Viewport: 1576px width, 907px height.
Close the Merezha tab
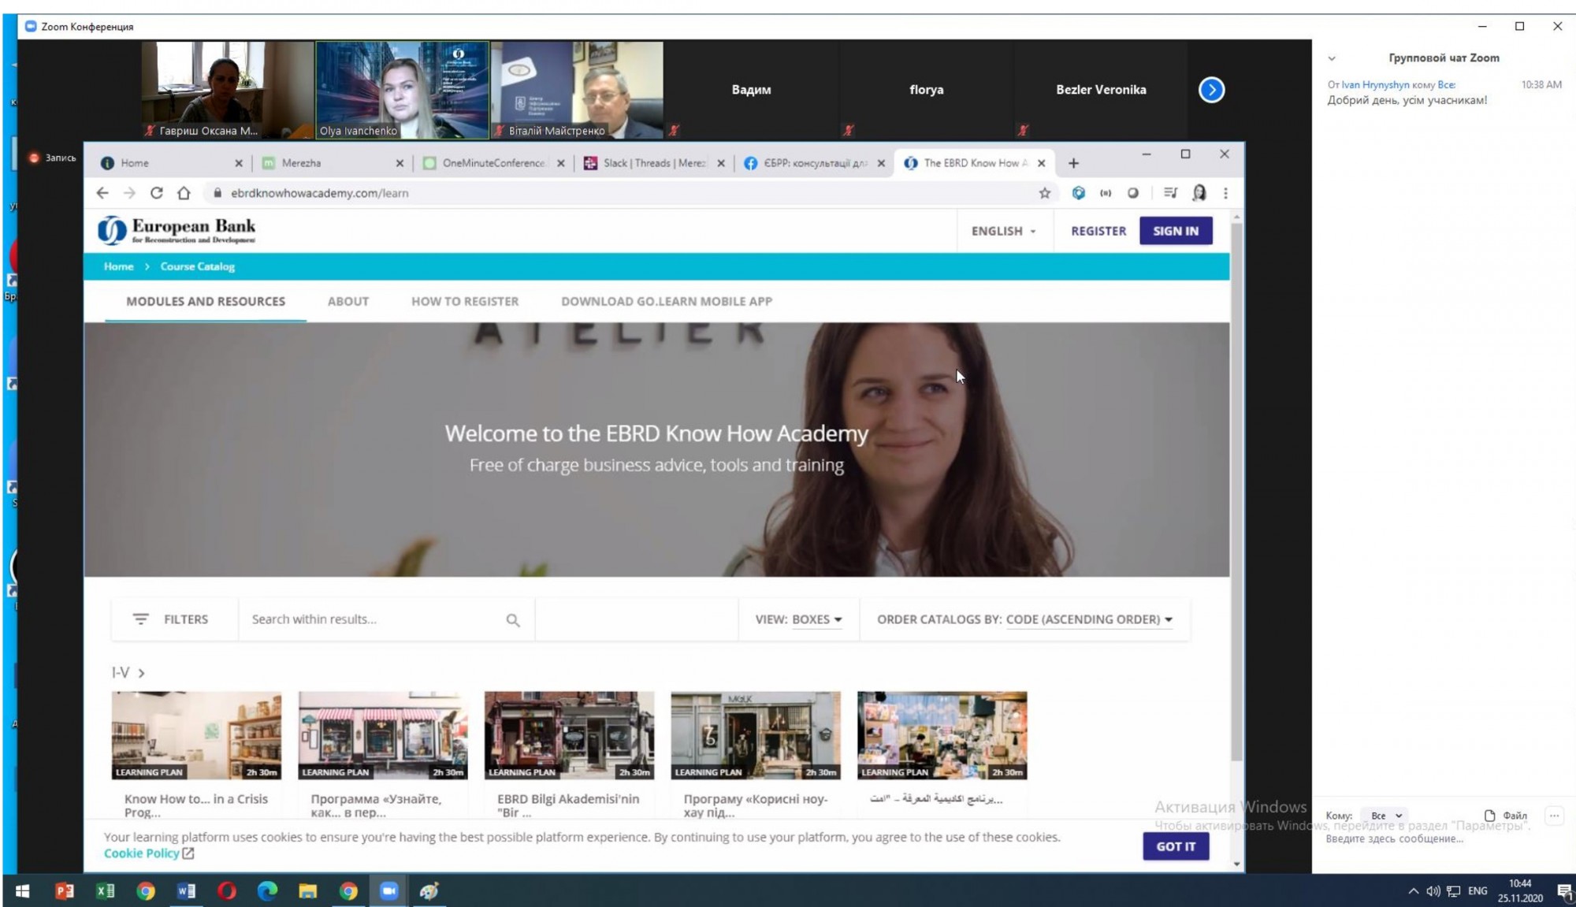[x=400, y=163]
